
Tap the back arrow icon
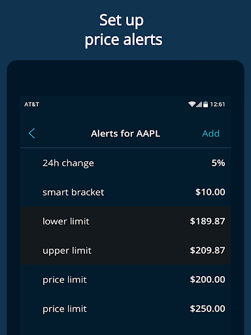(x=32, y=133)
